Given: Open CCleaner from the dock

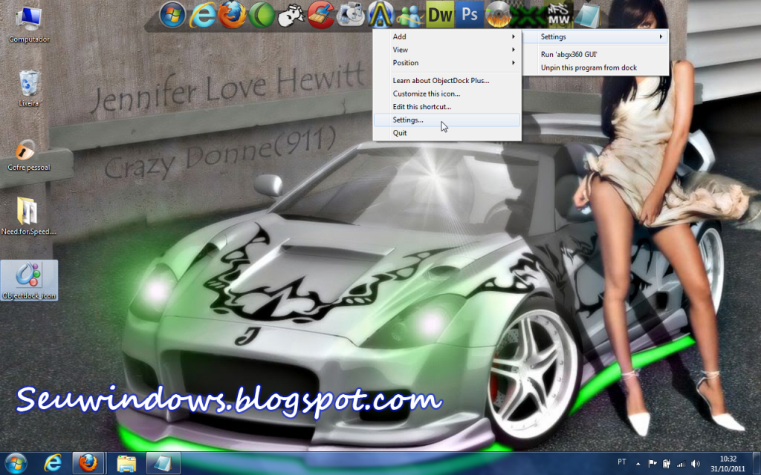Looking at the screenshot, I should click(321, 13).
